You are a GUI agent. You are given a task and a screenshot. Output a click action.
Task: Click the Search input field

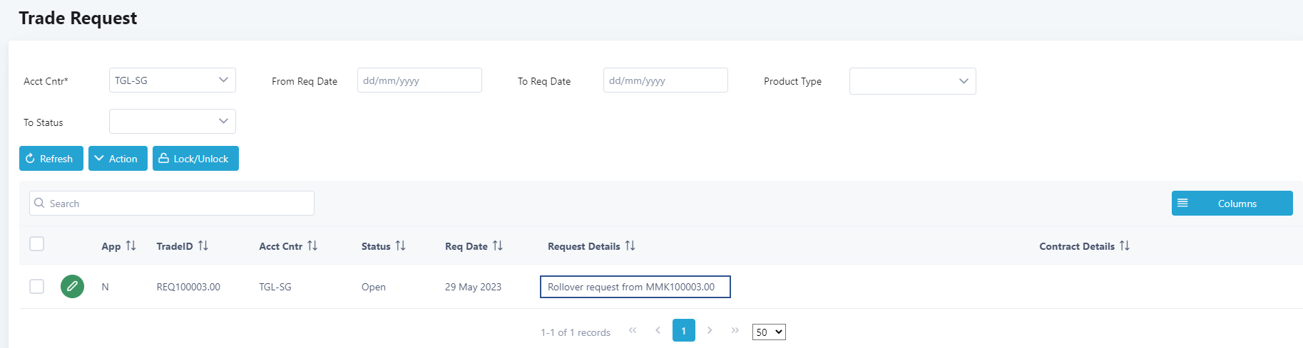(172, 203)
